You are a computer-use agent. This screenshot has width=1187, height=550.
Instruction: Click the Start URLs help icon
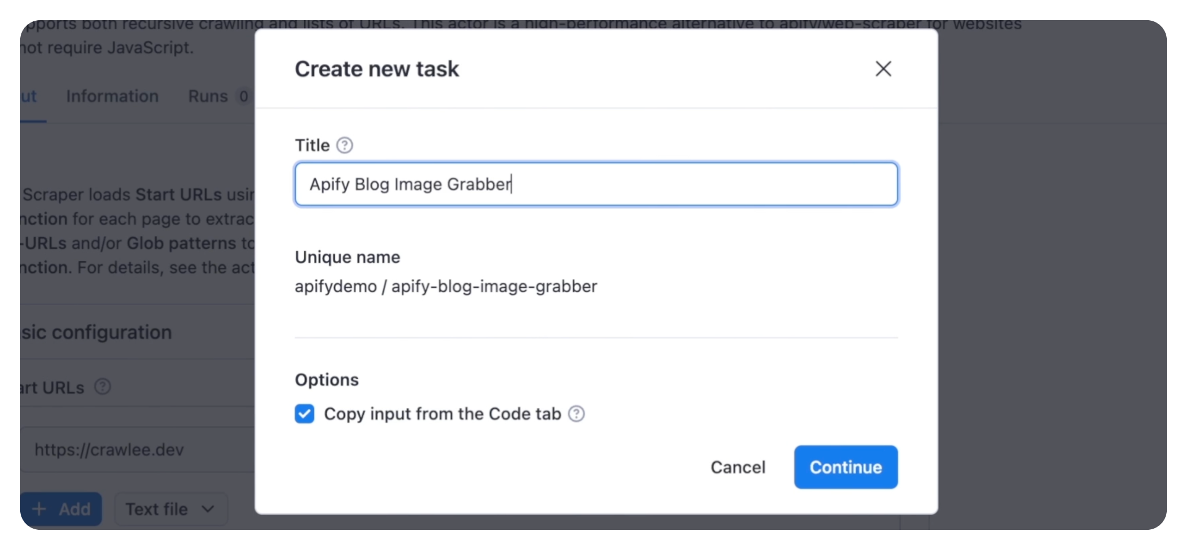pos(102,387)
